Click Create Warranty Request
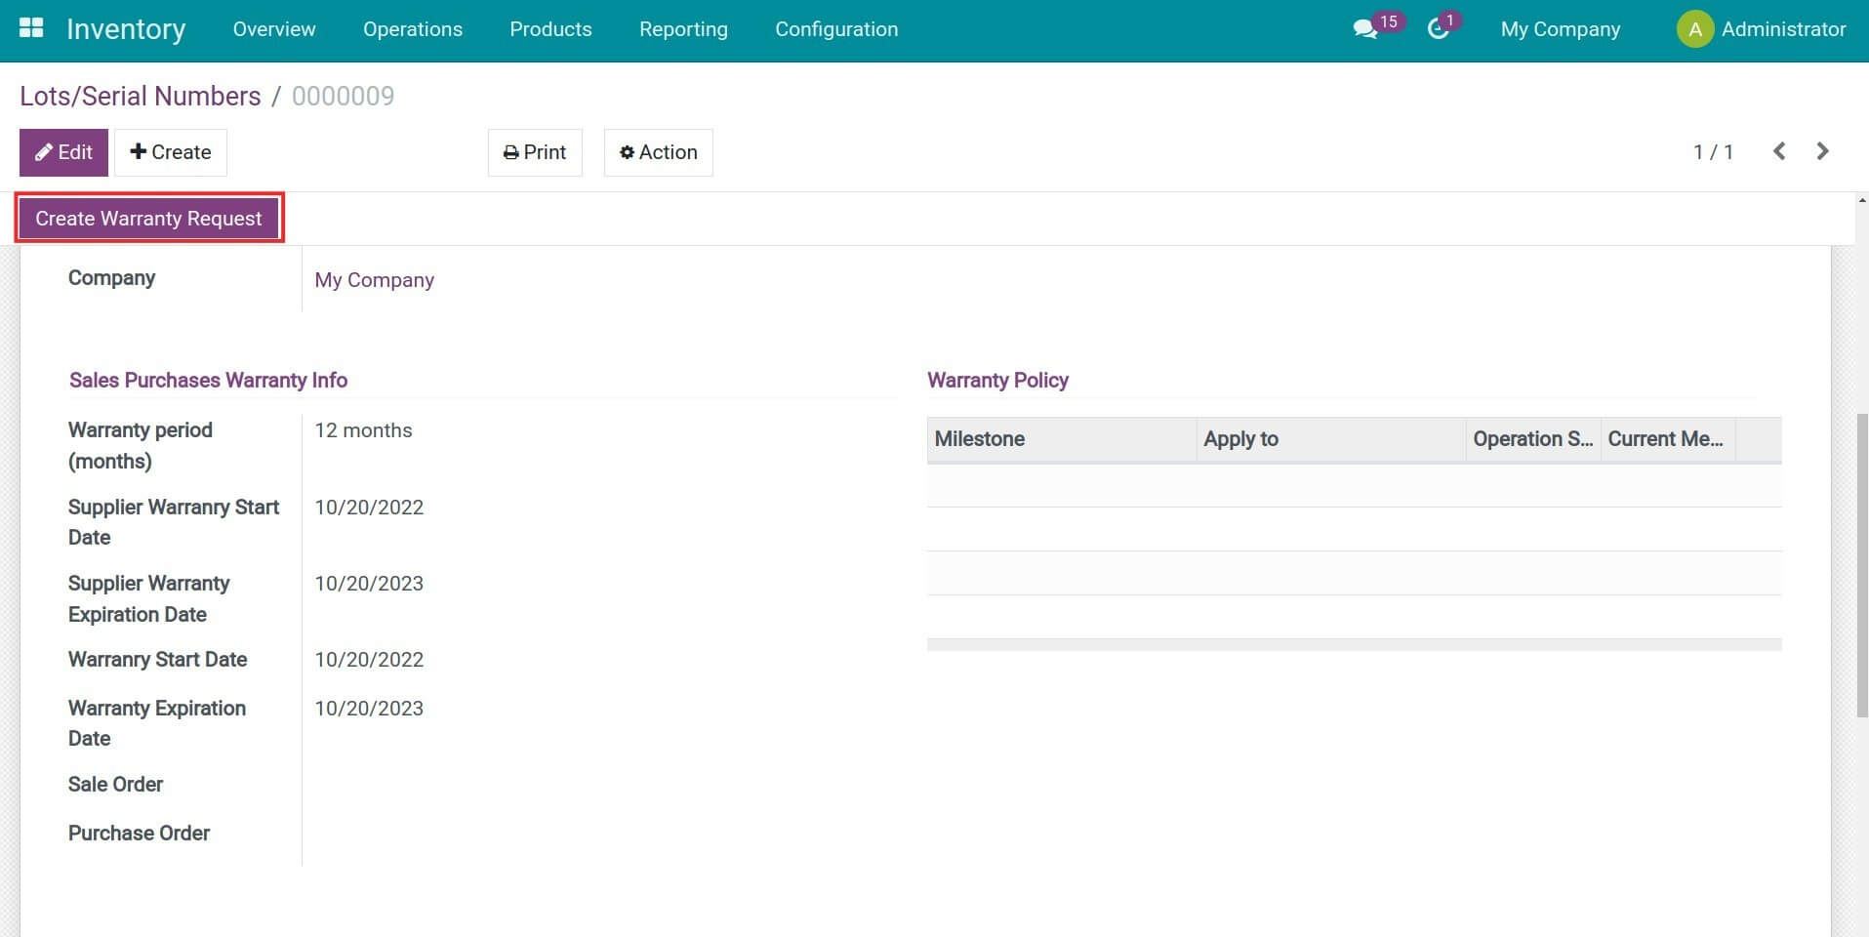 148,218
